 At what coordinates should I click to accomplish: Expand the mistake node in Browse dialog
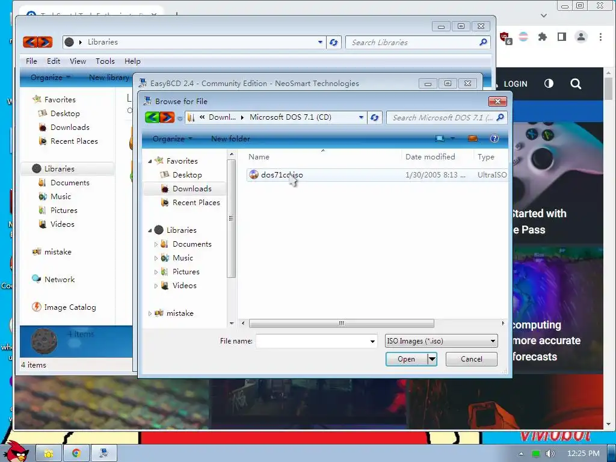150,313
